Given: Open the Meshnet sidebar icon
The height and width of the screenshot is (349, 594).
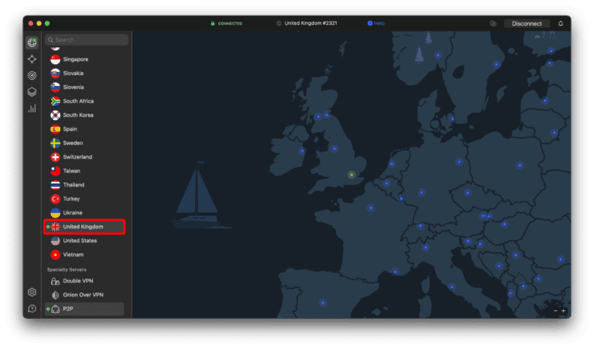Looking at the screenshot, I should tap(32, 59).
